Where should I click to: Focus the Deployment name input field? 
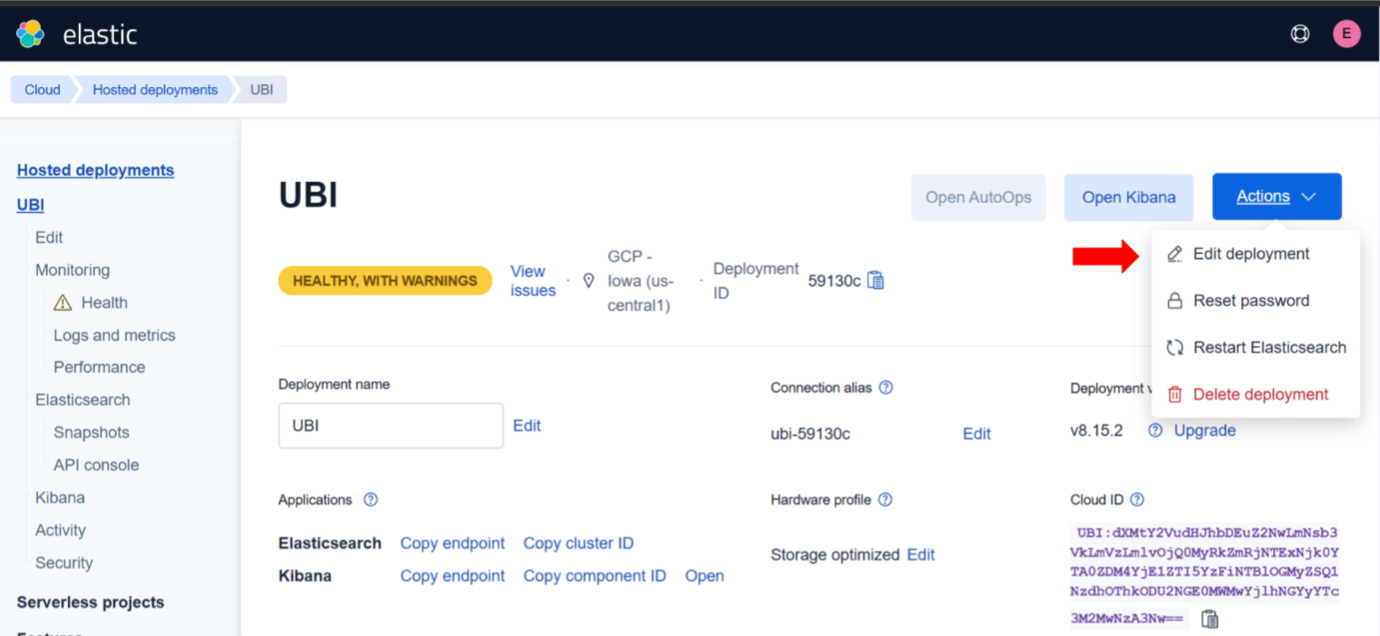391,426
